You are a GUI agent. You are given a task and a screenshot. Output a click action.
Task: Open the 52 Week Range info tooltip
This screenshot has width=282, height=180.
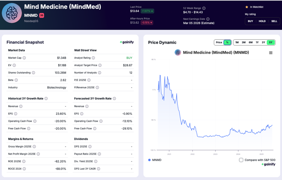[204, 8]
